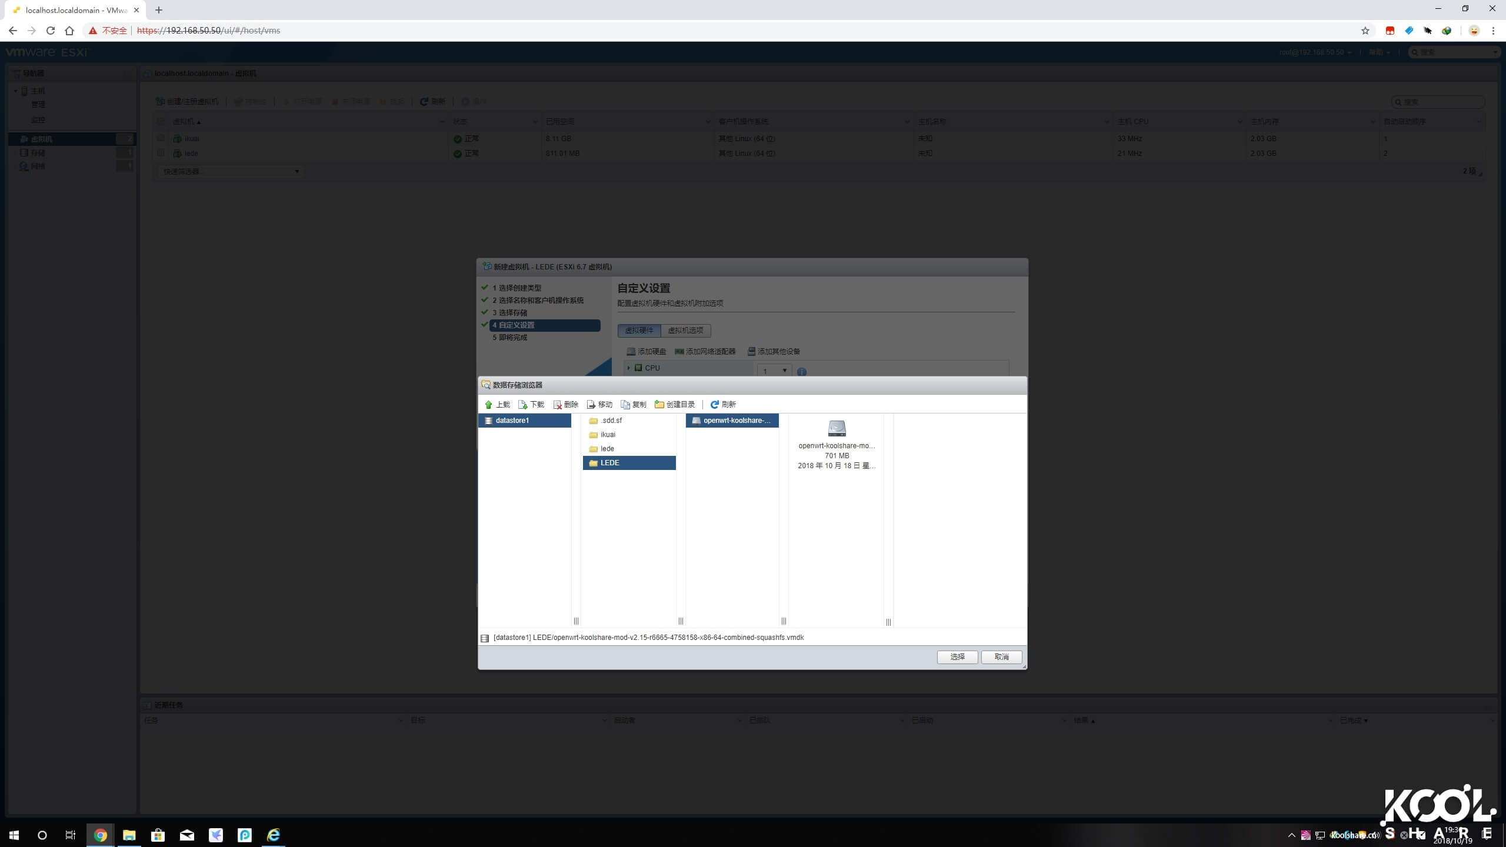Select the openwrt-koolshare vmdk file thumbnail
Image resolution: width=1506 pixels, height=847 pixels.
point(837,428)
